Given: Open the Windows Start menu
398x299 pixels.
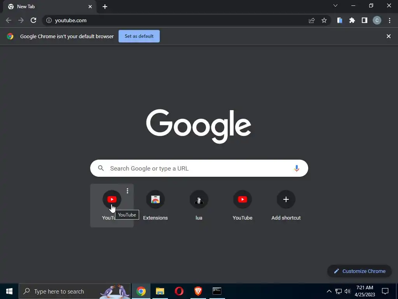Looking at the screenshot, I should [x=9, y=291].
